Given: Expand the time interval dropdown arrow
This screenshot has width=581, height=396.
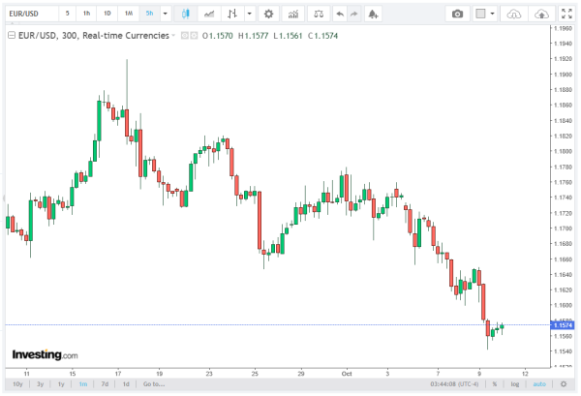Looking at the screenshot, I should point(165,15).
